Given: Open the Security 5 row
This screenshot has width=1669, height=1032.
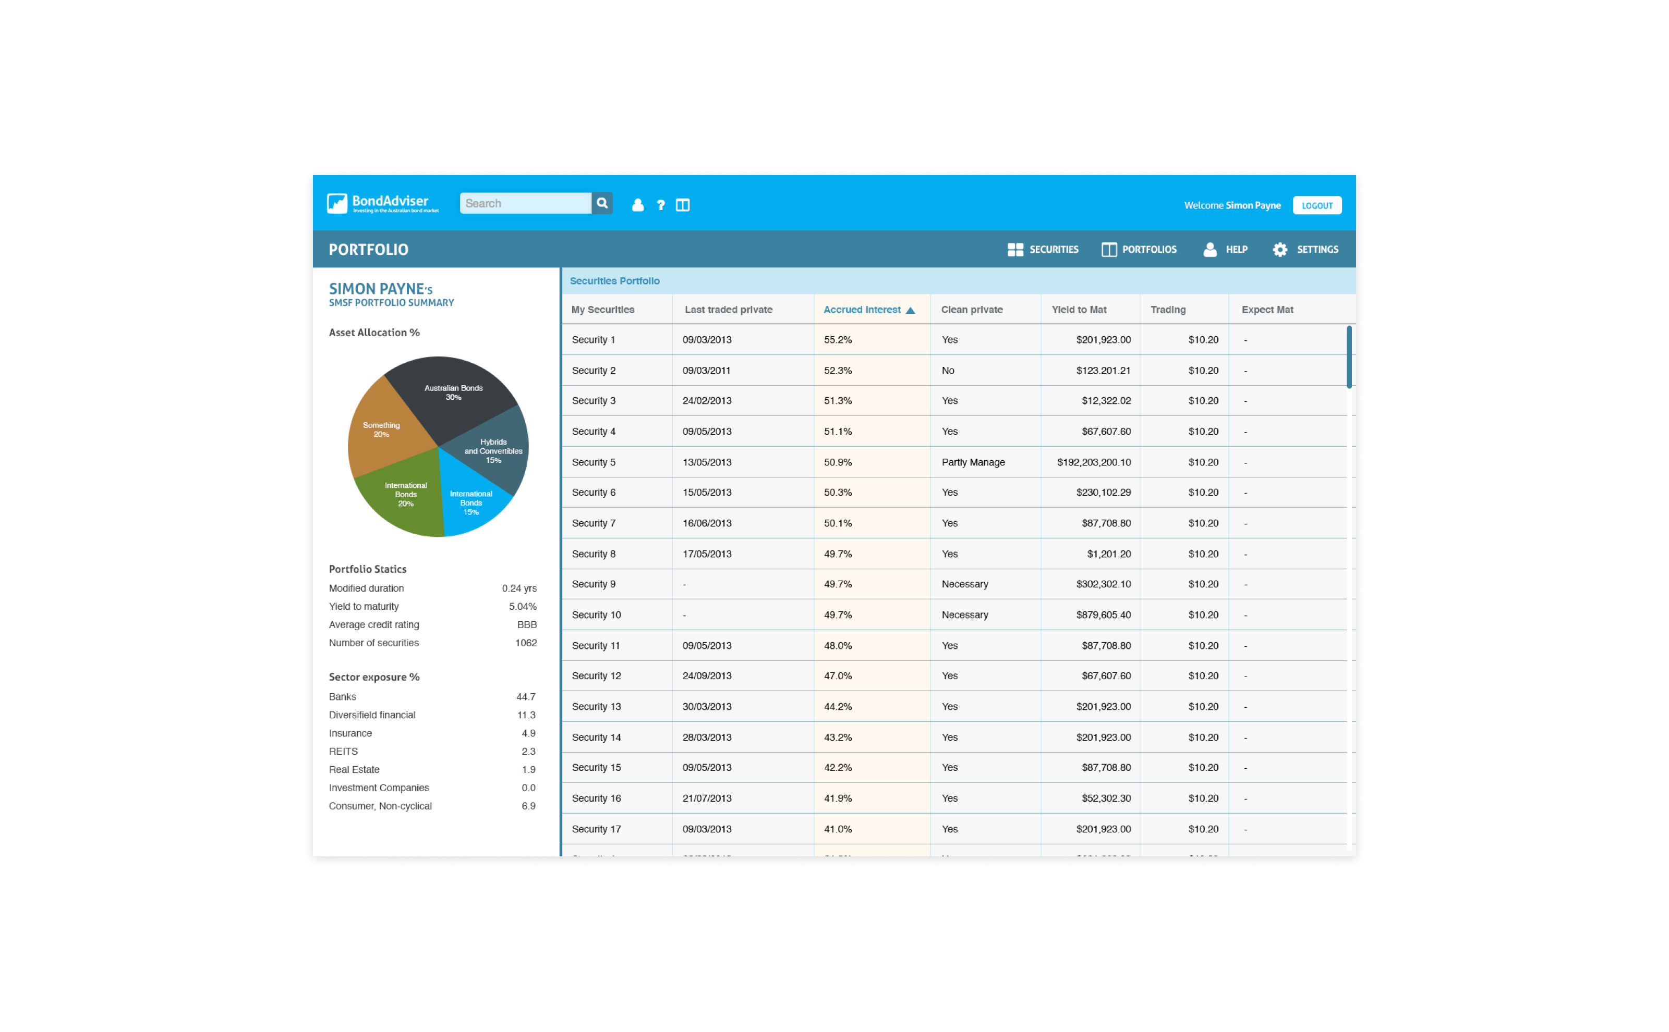Looking at the screenshot, I should [594, 462].
